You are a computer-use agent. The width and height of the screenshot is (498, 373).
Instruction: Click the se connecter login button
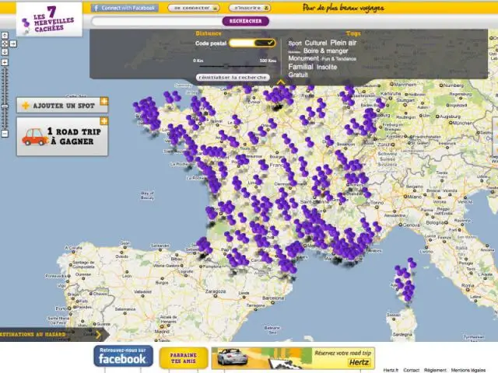pos(194,8)
